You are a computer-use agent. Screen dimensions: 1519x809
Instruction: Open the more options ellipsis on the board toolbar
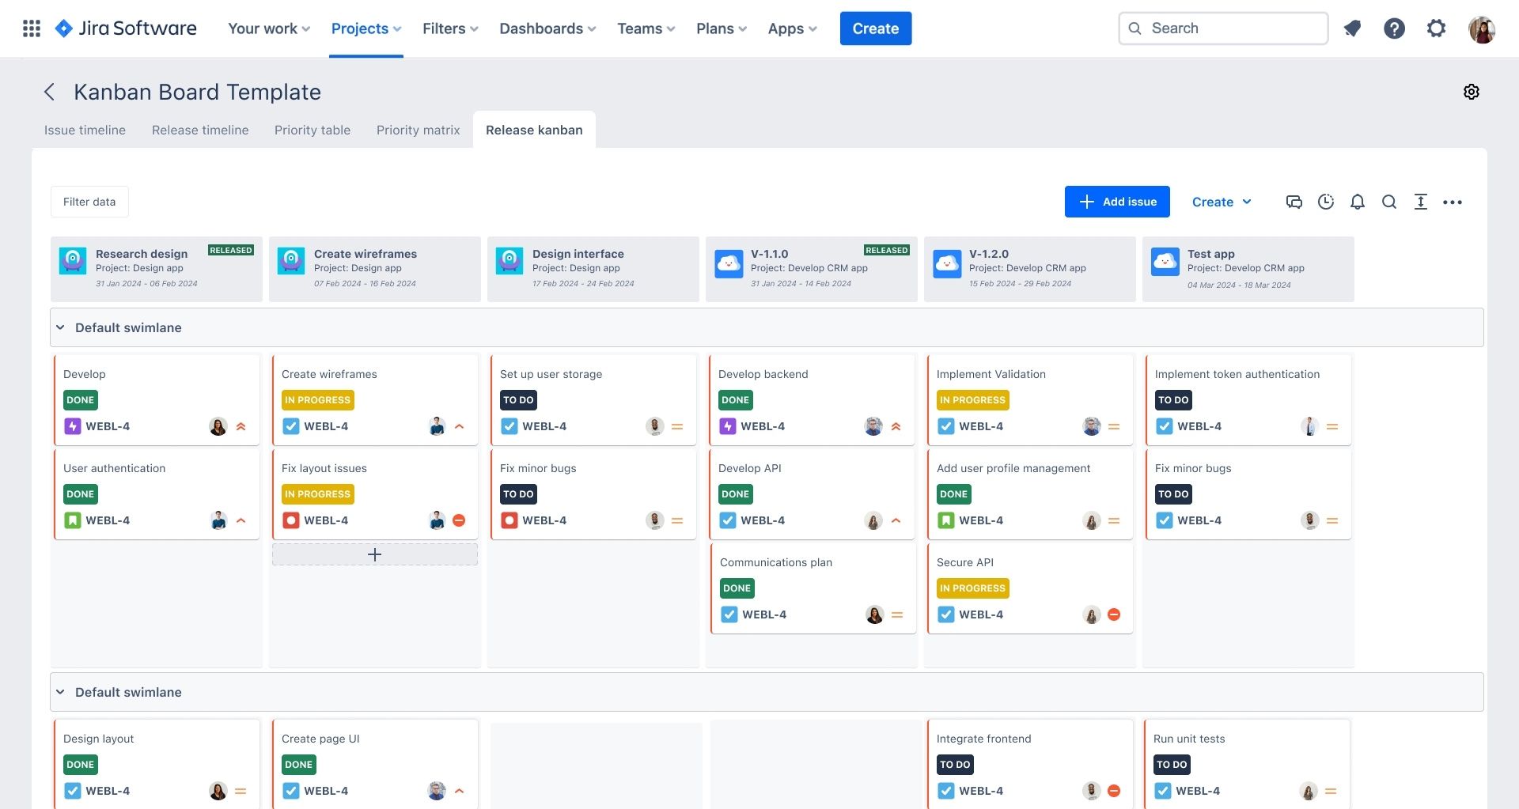point(1453,202)
